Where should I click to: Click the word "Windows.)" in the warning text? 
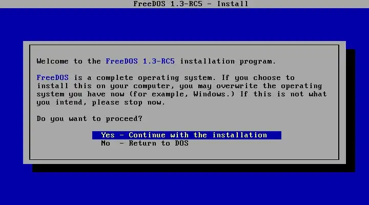[x=214, y=94]
